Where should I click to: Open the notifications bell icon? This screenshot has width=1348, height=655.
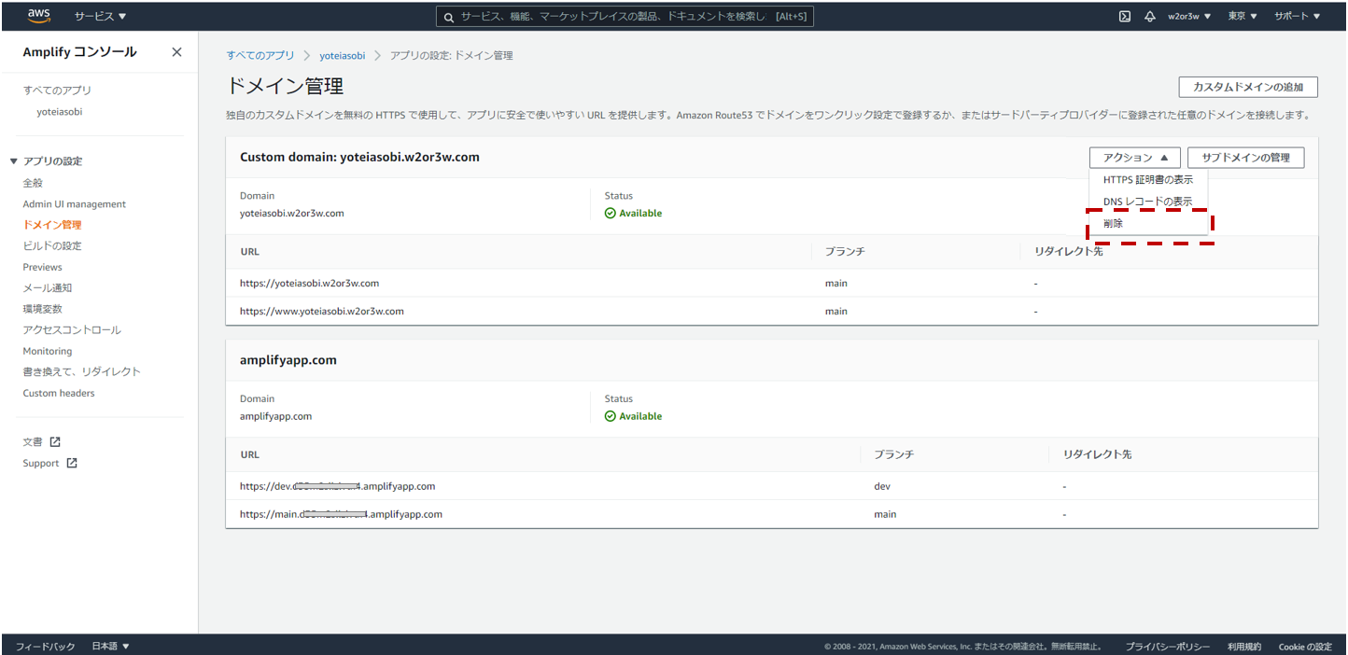point(1150,16)
